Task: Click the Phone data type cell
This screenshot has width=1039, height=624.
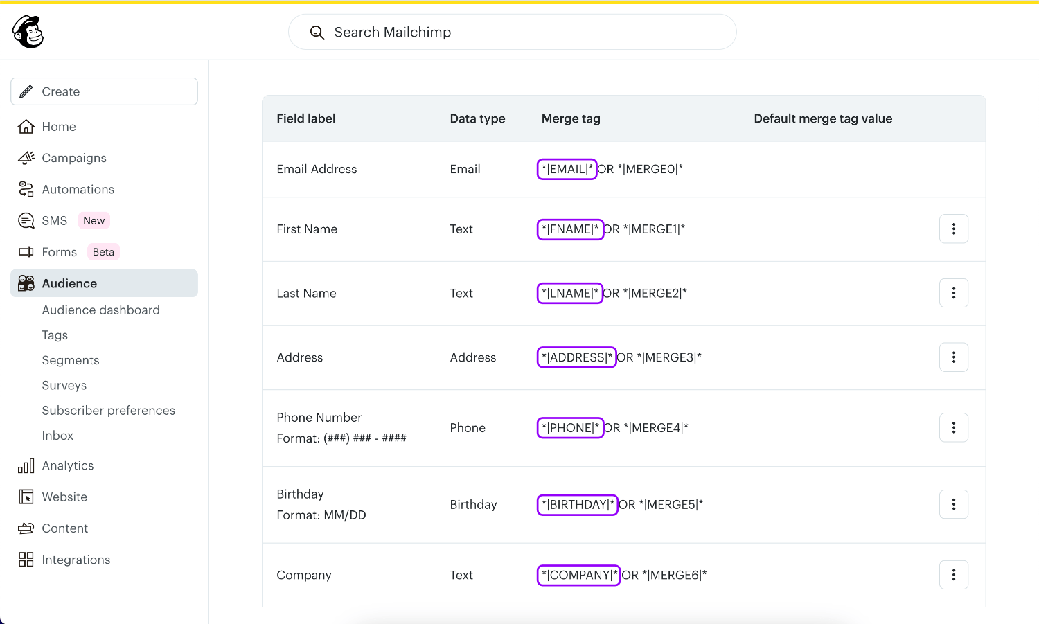Action: [468, 428]
